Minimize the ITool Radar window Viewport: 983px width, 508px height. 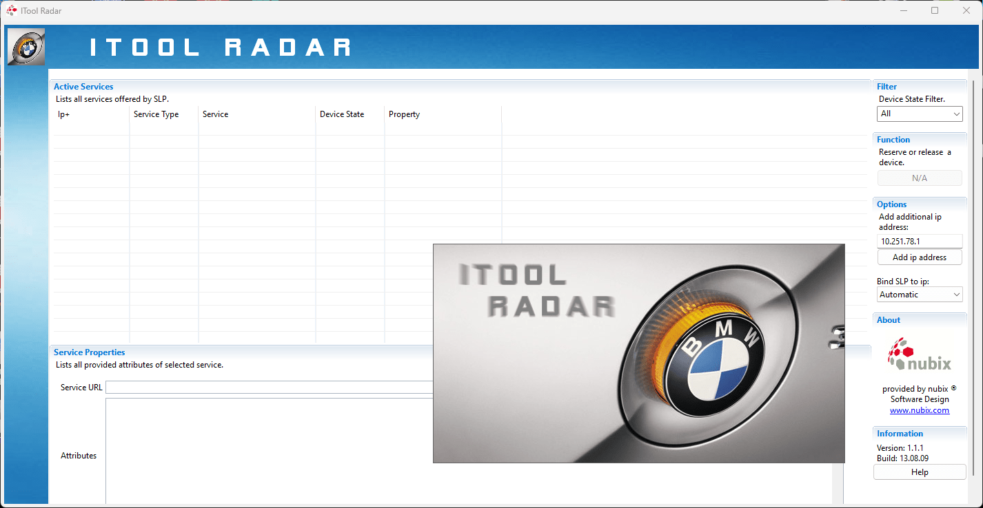904,10
